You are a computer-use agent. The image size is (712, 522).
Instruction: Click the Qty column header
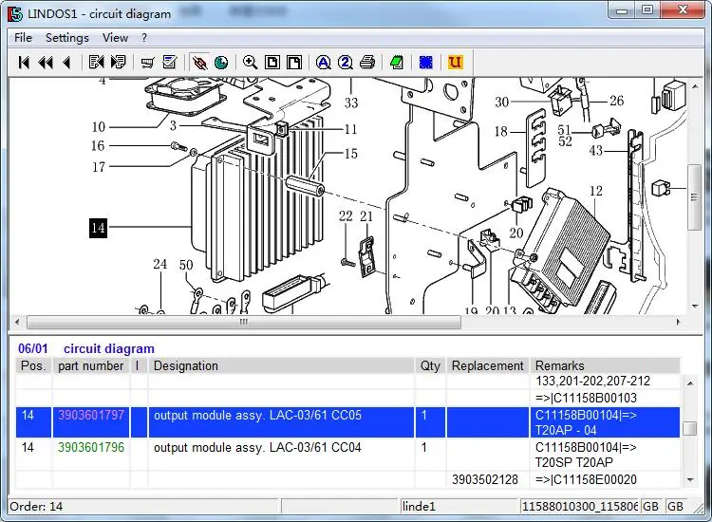click(430, 365)
